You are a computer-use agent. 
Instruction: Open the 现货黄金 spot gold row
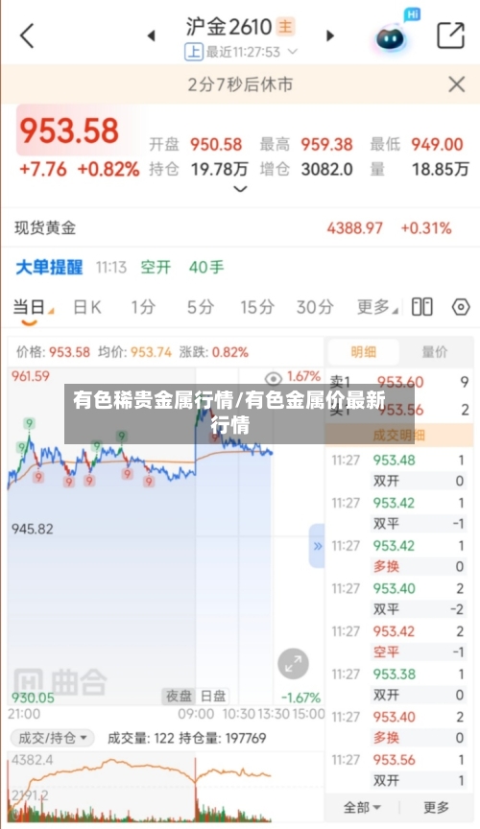click(240, 227)
